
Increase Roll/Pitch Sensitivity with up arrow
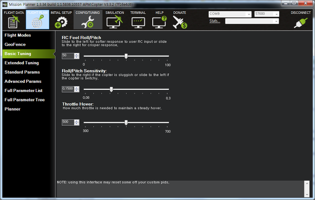click(76, 88)
